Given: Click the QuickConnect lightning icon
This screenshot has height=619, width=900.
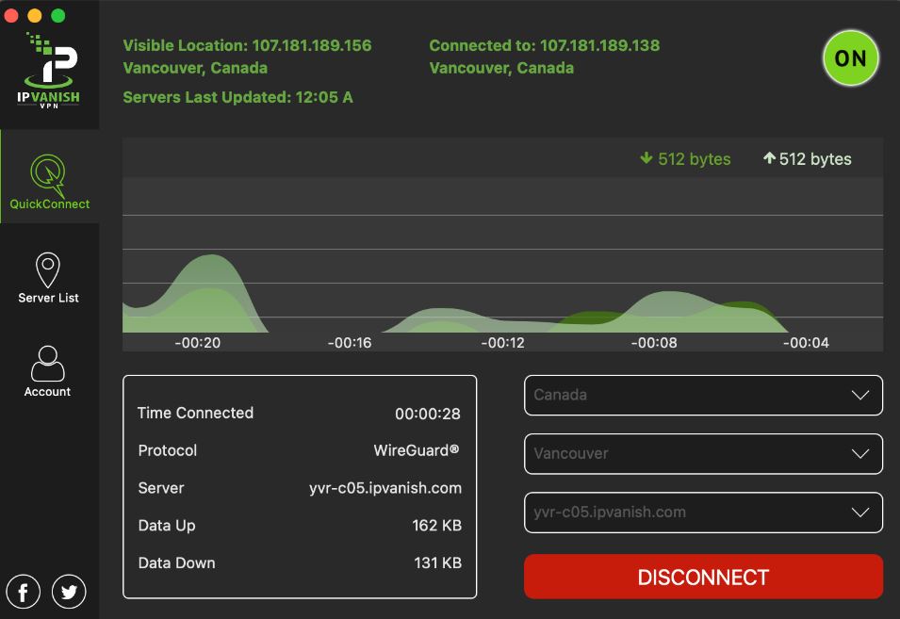Looking at the screenshot, I should (48, 174).
